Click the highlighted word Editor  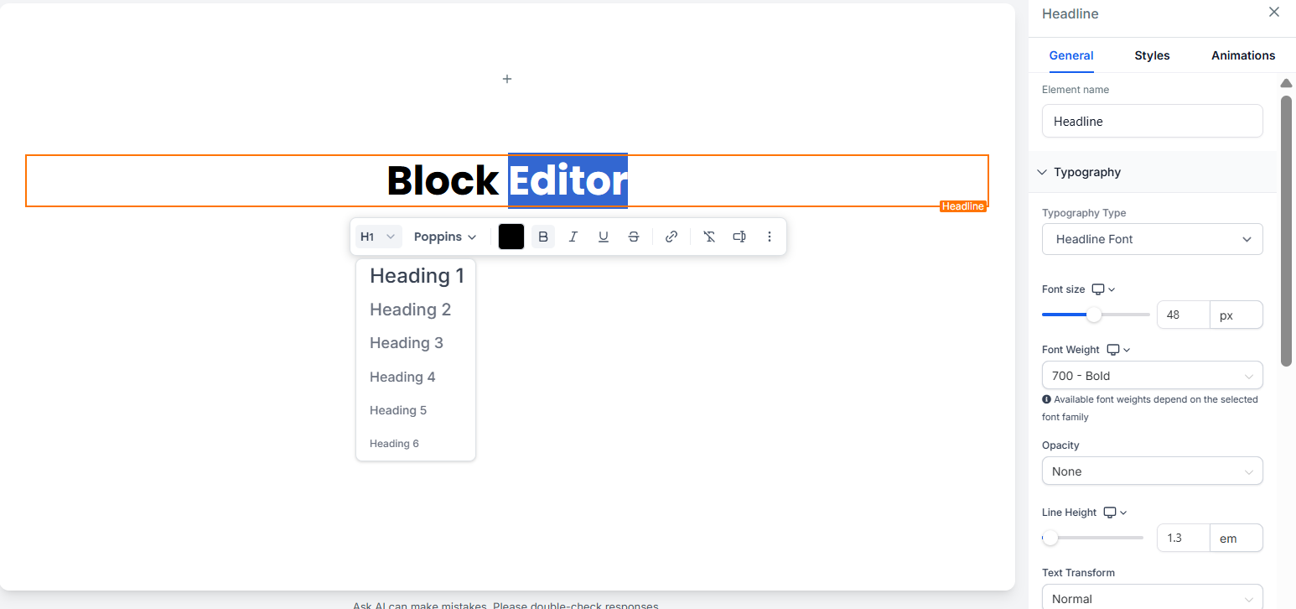tap(568, 181)
